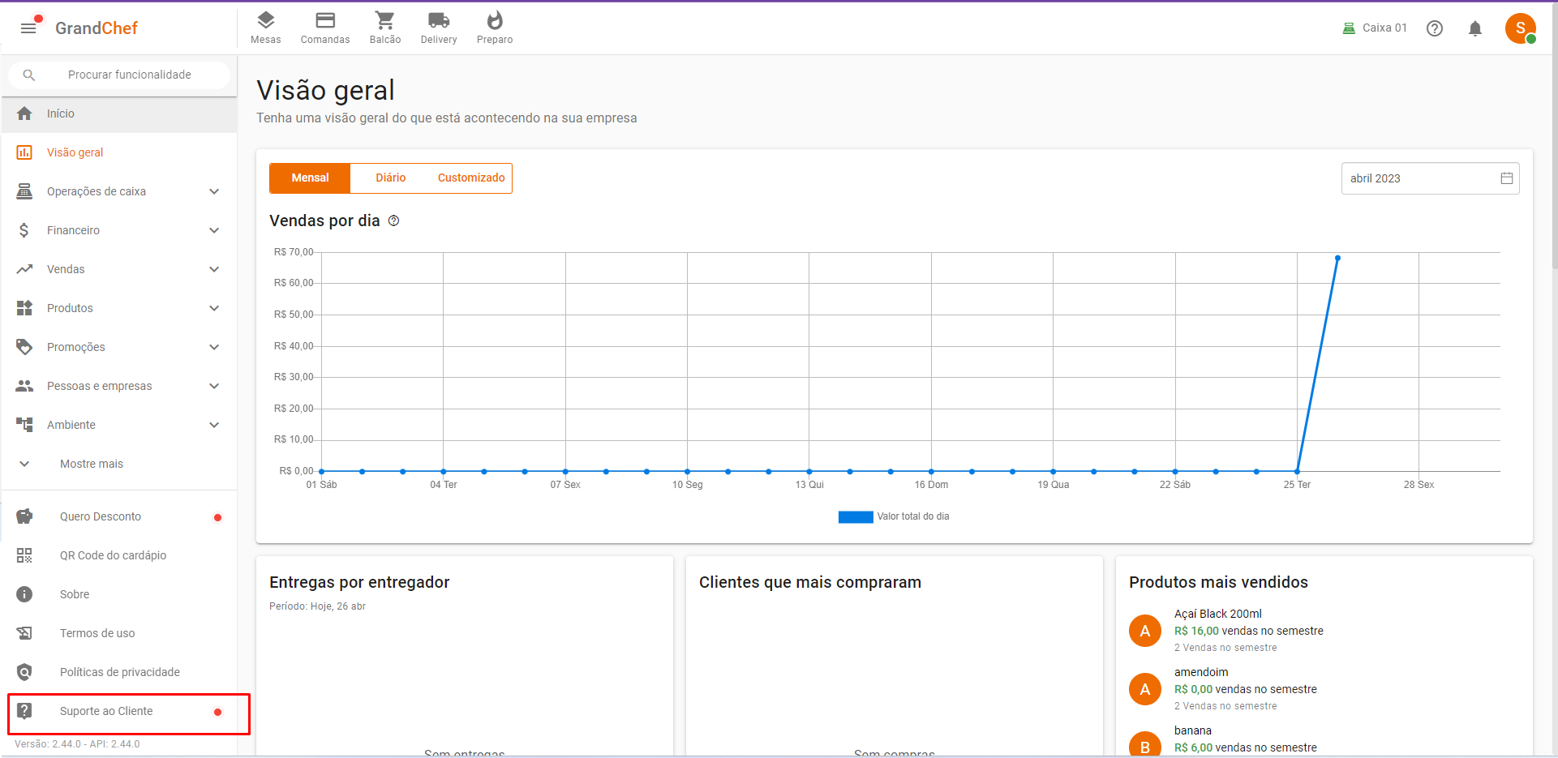This screenshot has height=758, width=1558.
Task: Toggle the hamburger menu icon
Action: tap(28, 28)
